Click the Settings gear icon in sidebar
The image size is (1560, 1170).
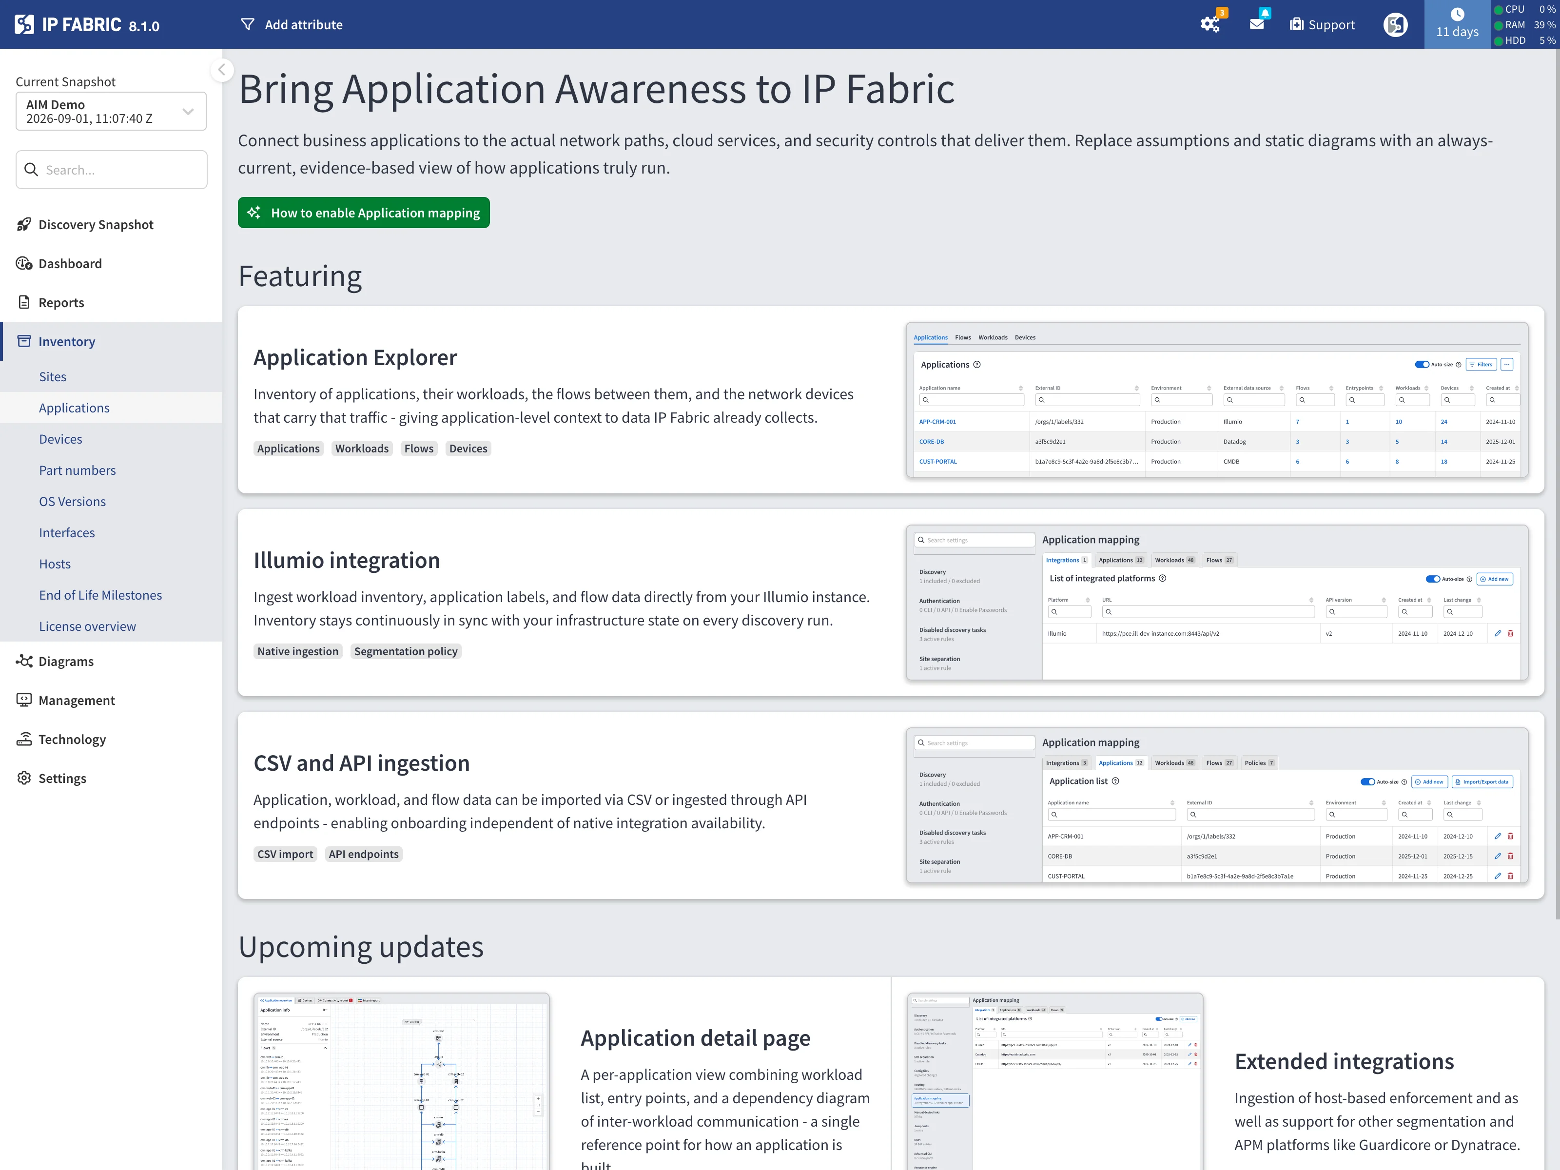[24, 778]
